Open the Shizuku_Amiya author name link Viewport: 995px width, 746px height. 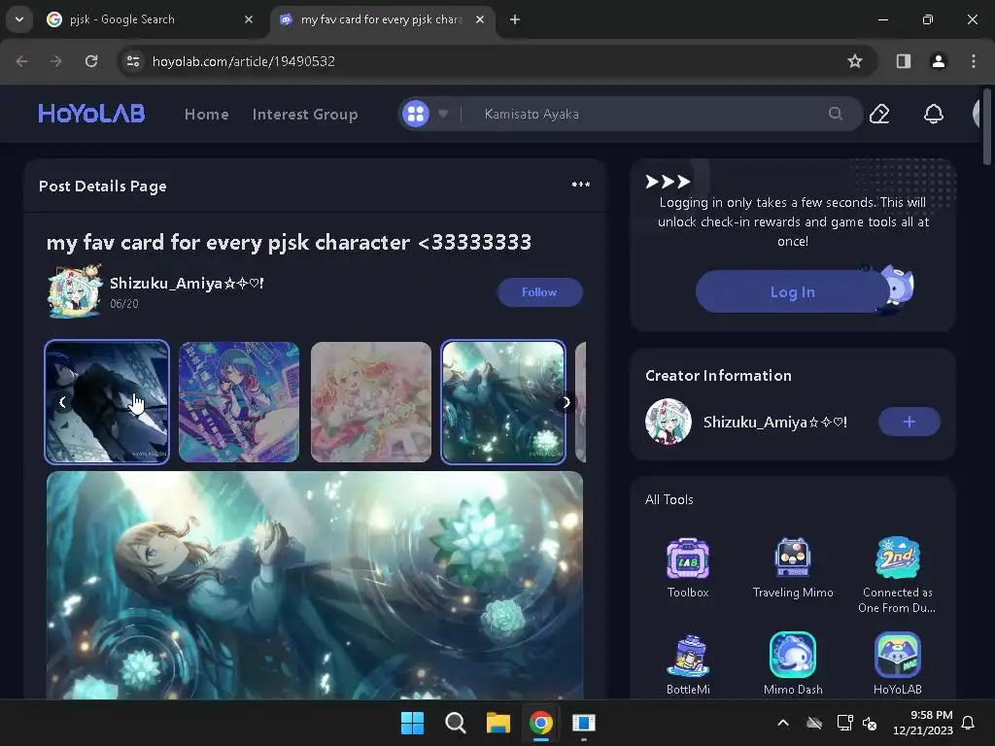click(187, 283)
